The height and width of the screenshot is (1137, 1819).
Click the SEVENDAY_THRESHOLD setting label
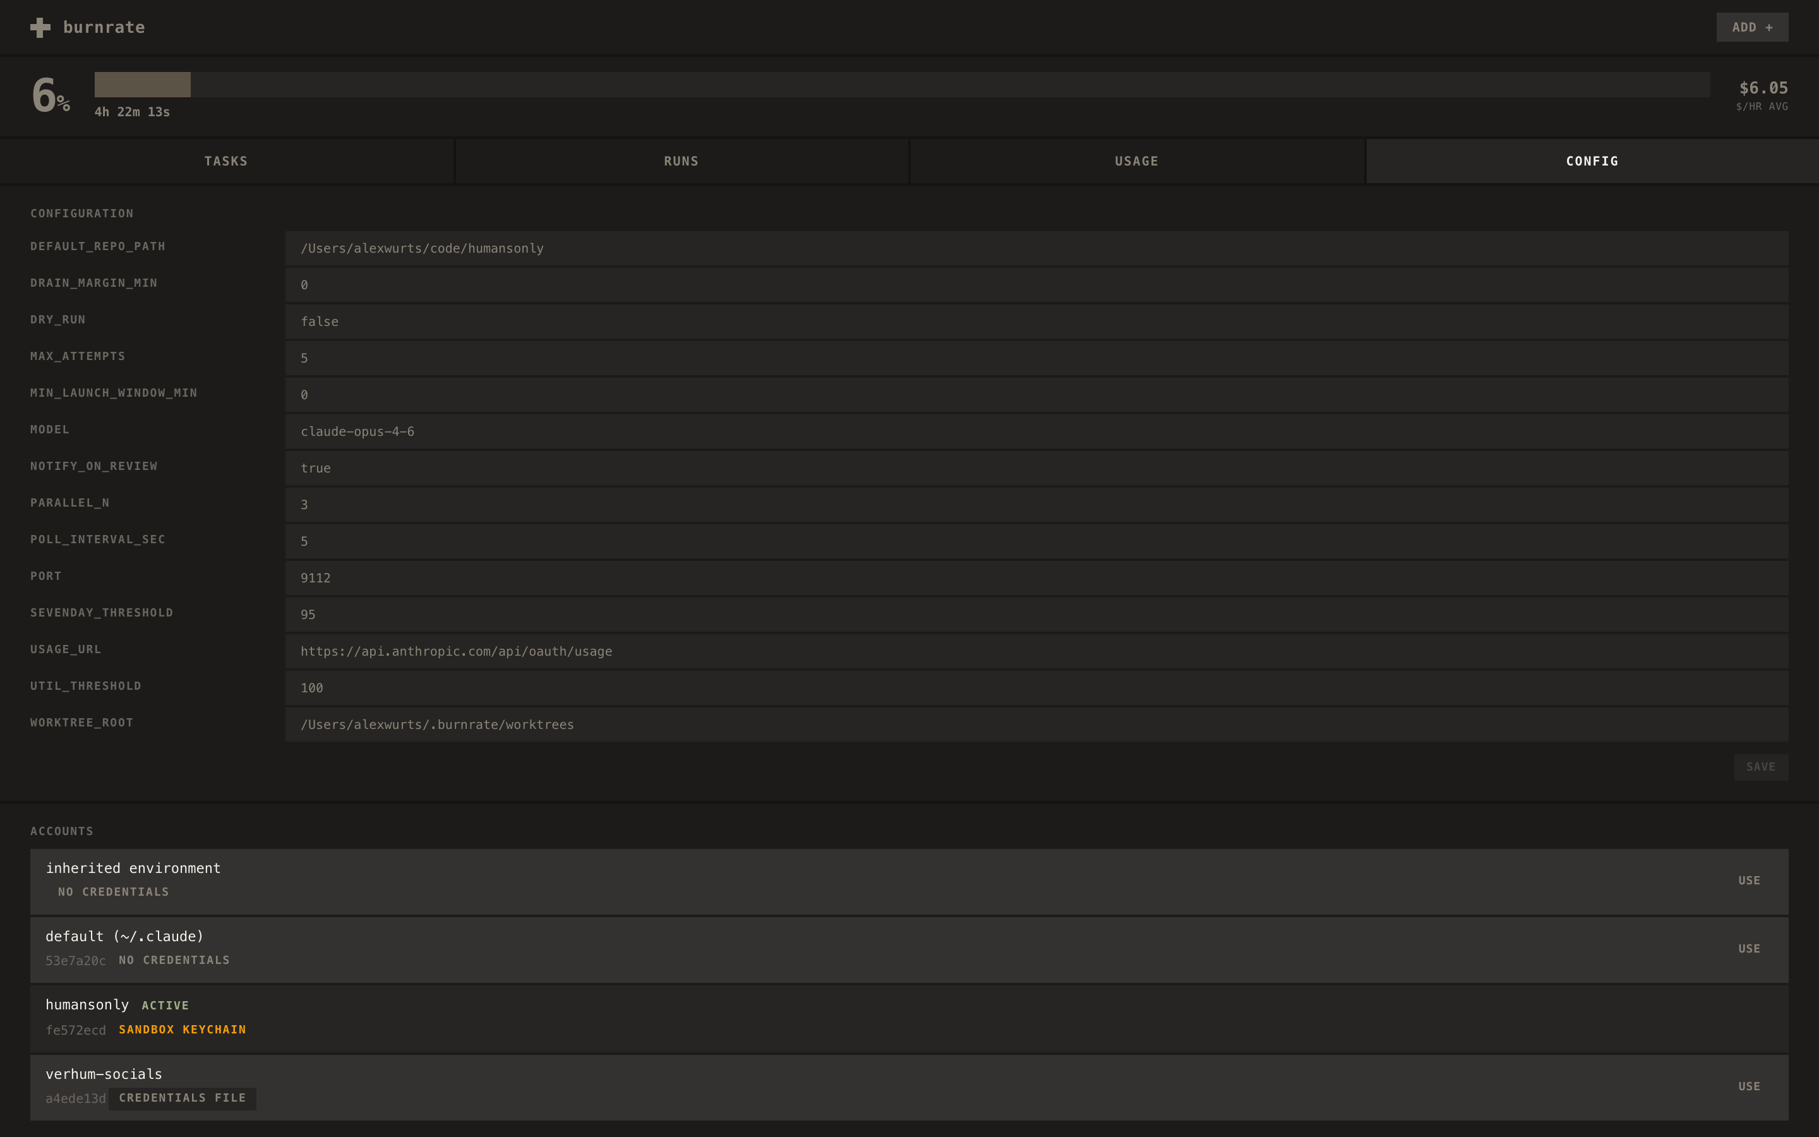coord(102,613)
